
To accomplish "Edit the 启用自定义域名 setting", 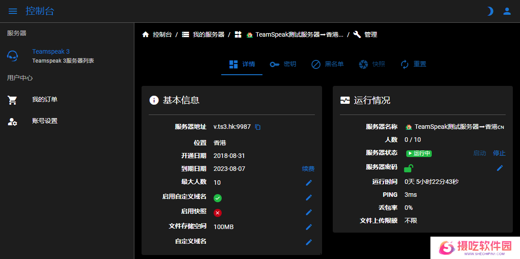I will pos(309,198).
